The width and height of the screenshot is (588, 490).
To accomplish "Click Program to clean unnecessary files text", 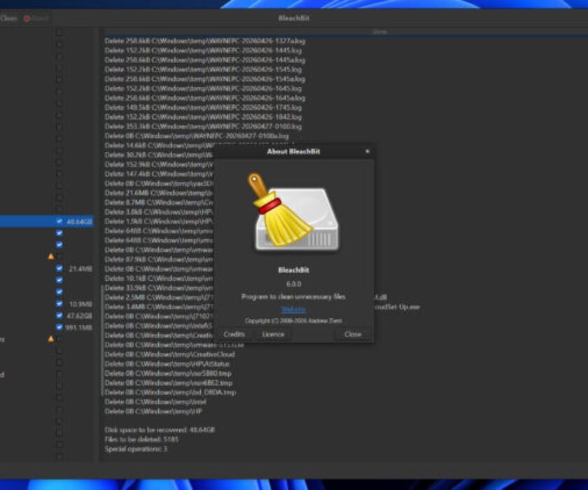I will tap(293, 297).
